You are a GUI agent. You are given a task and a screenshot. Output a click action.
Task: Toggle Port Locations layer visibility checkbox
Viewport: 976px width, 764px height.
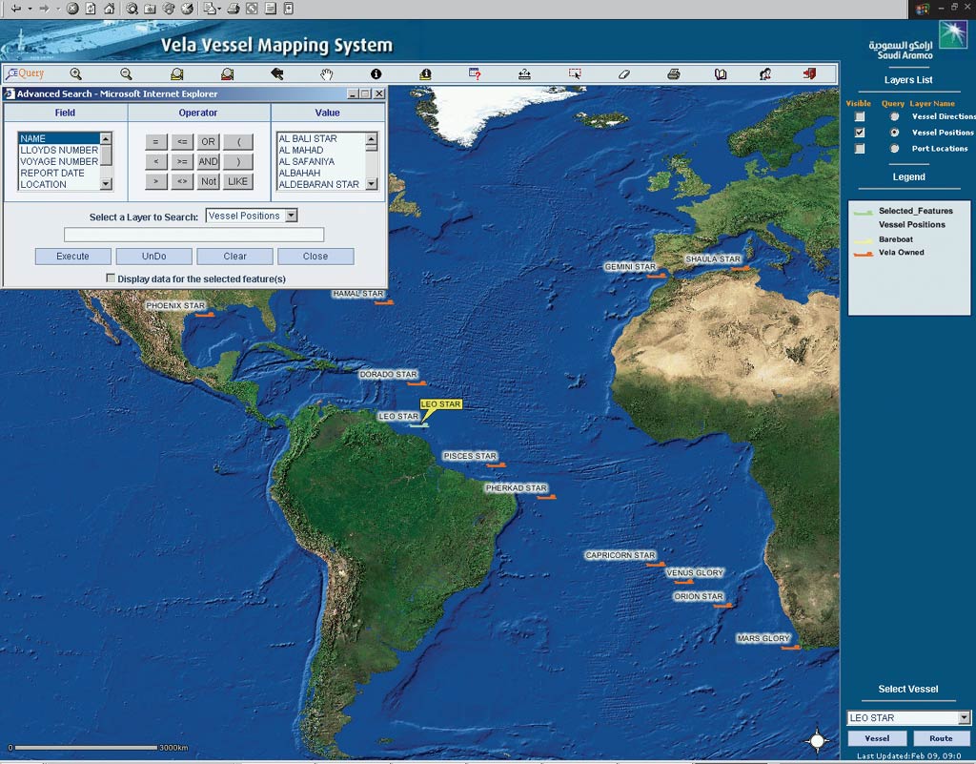click(x=860, y=149)
